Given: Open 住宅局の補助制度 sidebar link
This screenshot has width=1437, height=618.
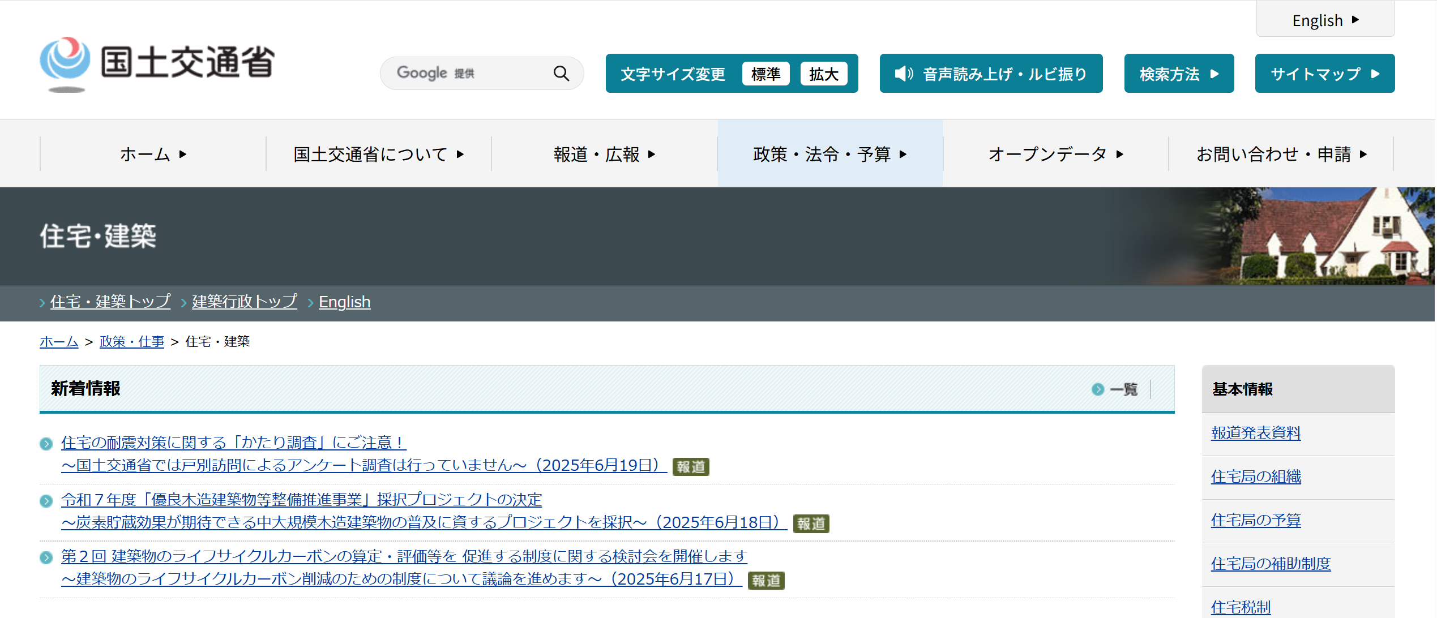Looking at the screenshot, I should tap(1271, 564).
